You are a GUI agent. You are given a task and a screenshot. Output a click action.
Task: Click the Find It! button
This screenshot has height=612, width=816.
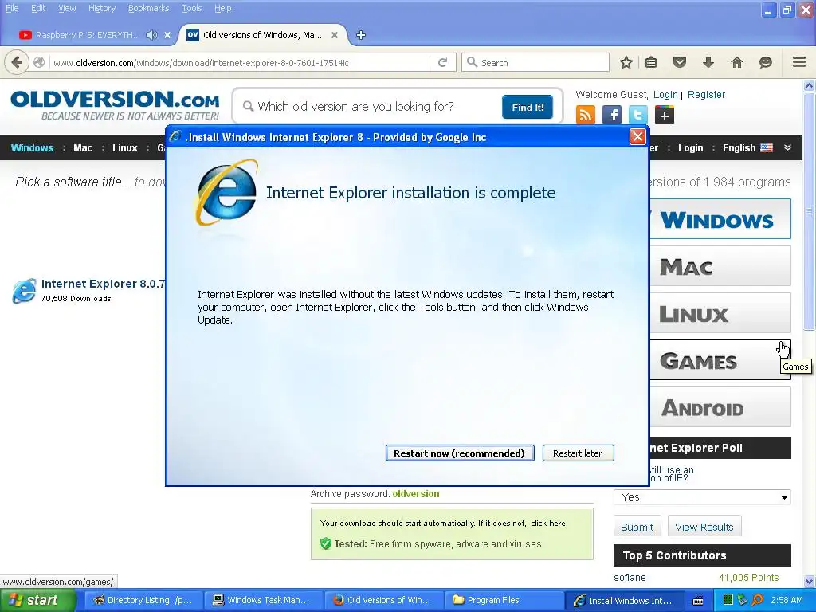[x=528, y=108]
